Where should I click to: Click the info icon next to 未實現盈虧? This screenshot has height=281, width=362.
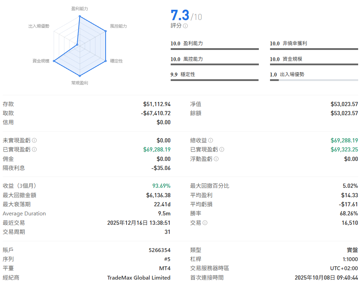pyautogui.click(x=34, y=140)
